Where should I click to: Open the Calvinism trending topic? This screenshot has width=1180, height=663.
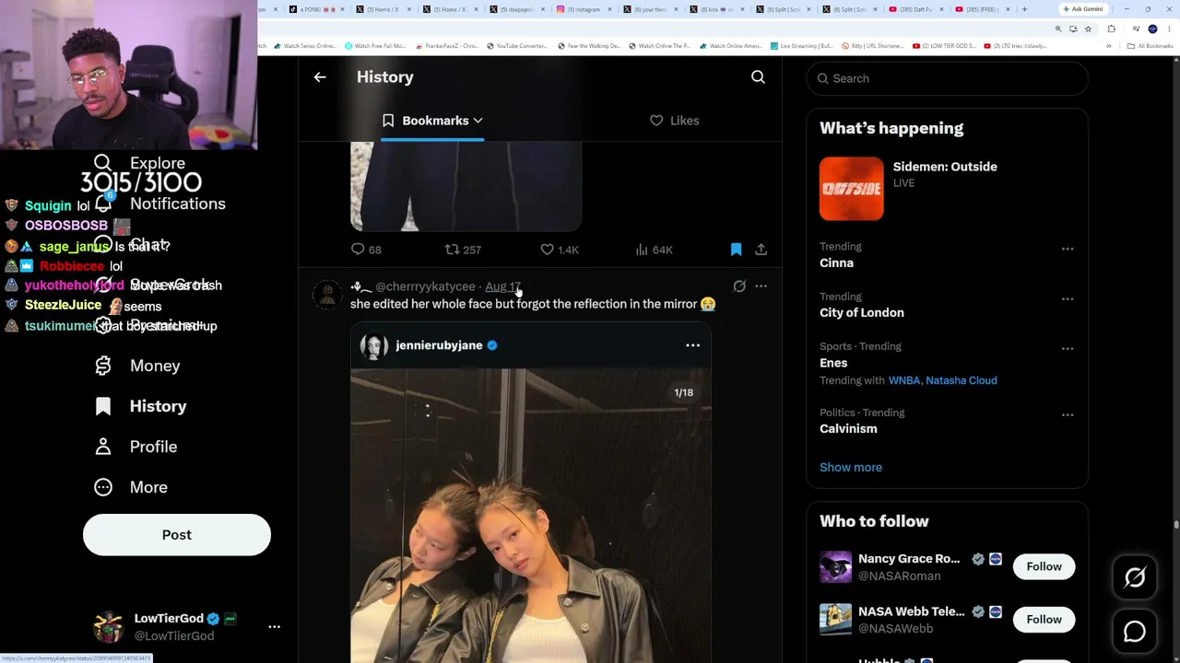[x=848, y=428]
